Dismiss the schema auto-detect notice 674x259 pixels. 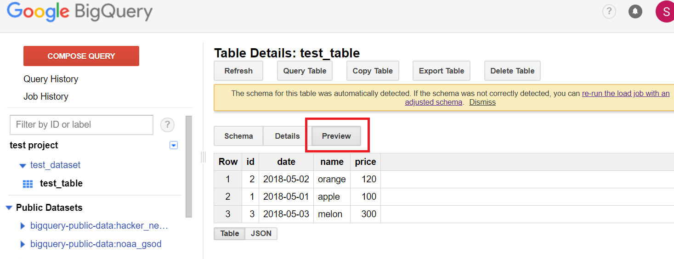click(x=482, y=102)
